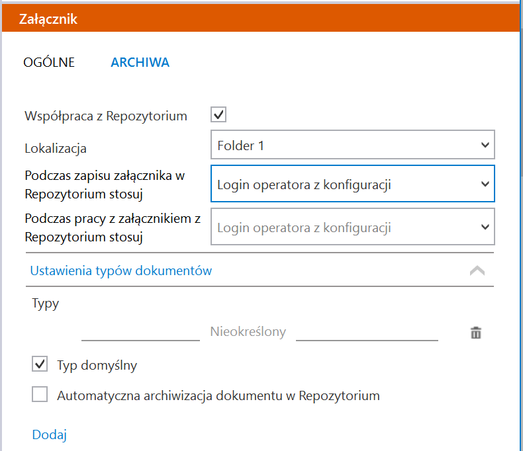The height and width of the screenshot is (451, 523).
Task: Click arrow of Podczas zapisu załącznika dropdown
Action: click(x=485, y=184)
